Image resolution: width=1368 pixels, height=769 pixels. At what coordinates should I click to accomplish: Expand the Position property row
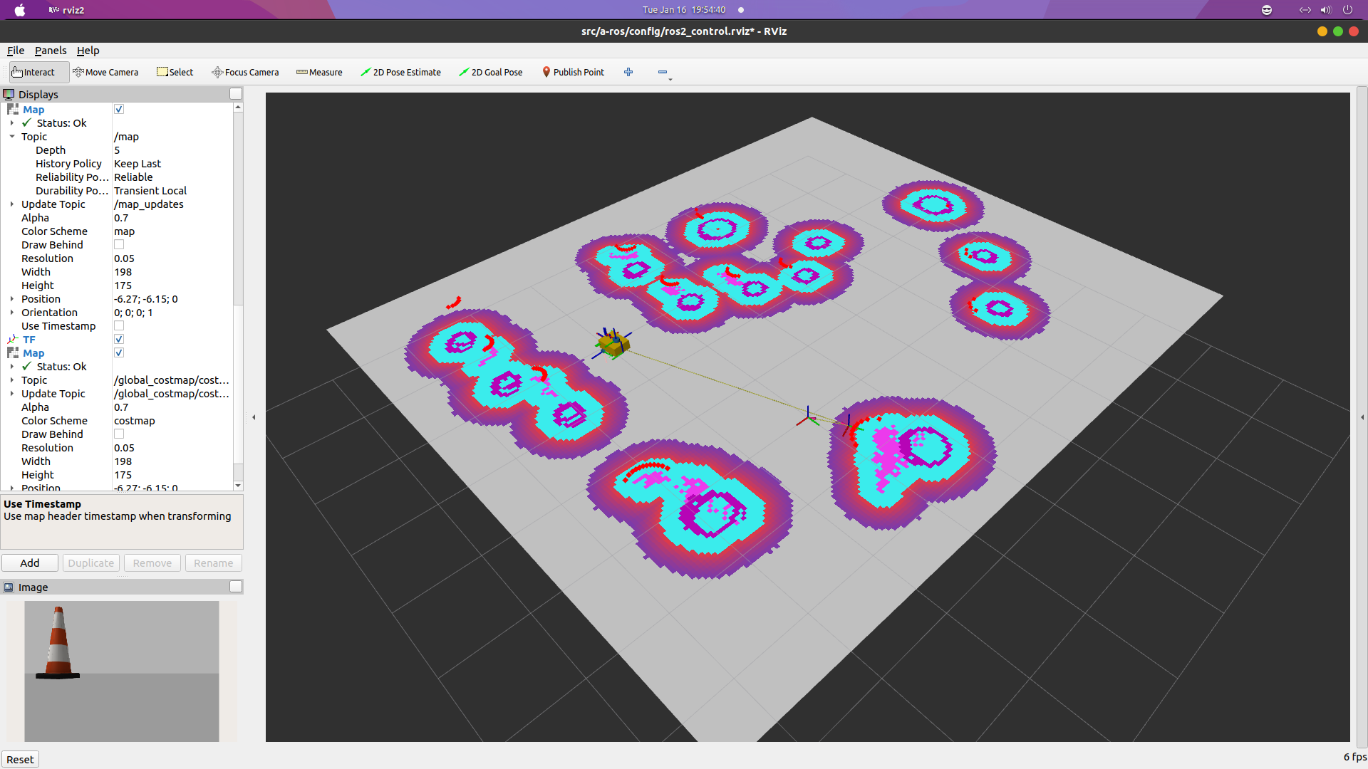coord(12,299)
